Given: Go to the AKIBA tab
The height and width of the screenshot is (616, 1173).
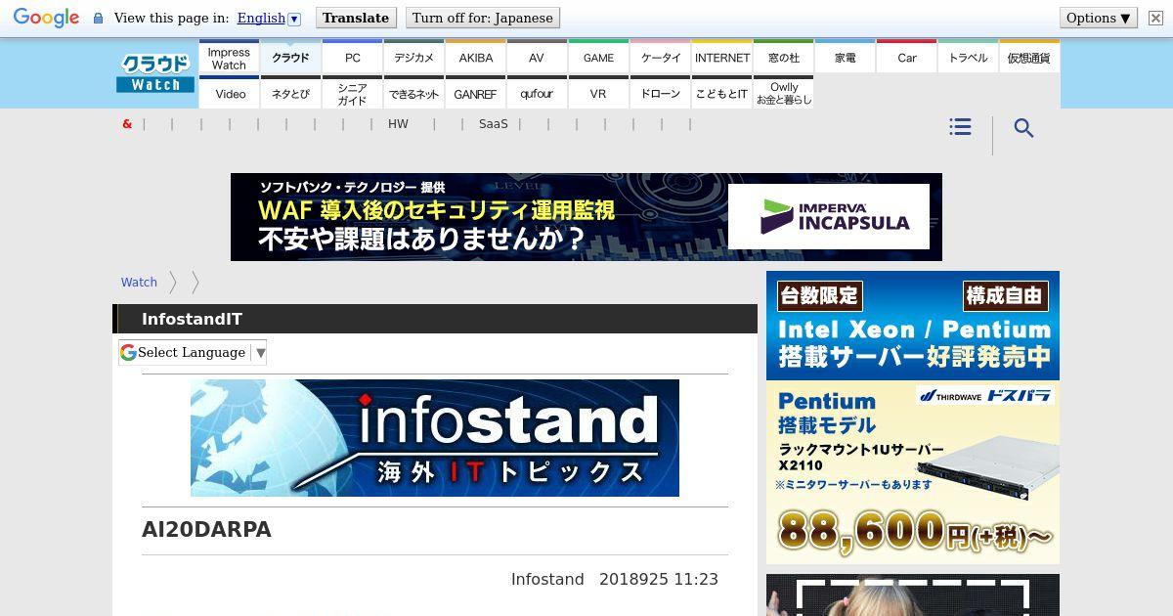Looking at the screenshot, I should (x=476, y=58).
